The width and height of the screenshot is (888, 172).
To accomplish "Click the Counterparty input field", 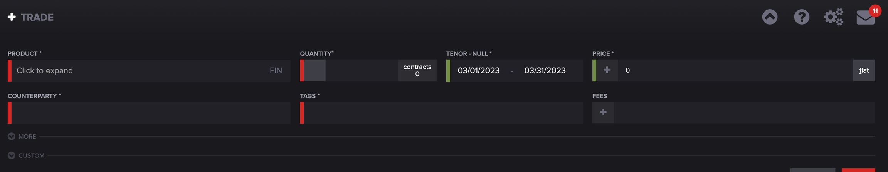I will [150, 113].
